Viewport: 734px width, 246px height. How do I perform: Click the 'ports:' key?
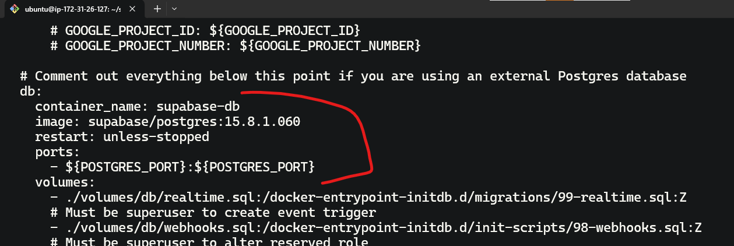click(57, 152)
